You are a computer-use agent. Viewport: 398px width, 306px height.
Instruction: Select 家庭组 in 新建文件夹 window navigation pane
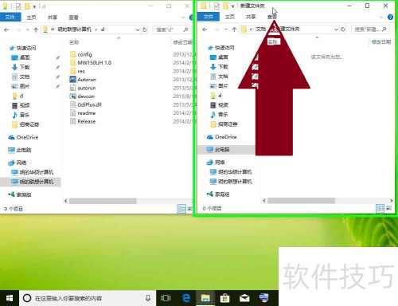(x=218, y=194)
